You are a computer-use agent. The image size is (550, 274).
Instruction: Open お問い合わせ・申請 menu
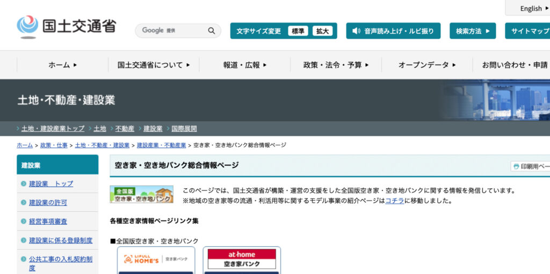pyautogui.click(x=514, y=65)
